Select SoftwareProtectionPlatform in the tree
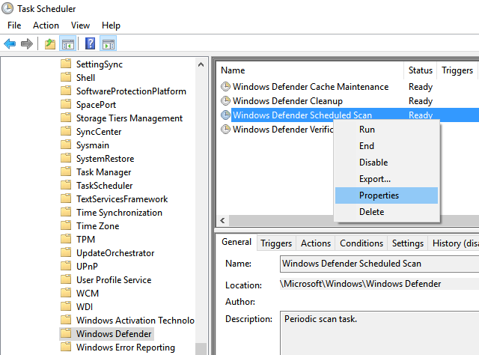The width and height of the screenshot is (479, 355). (x=131, y=91)
